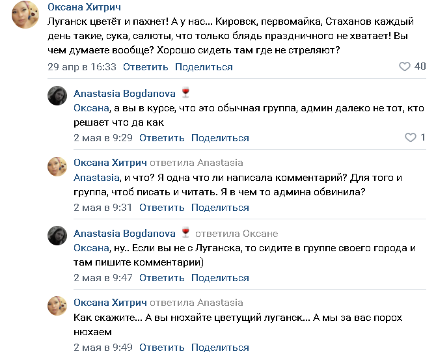This screenshot has width=436, height=356.
Task: Open Оксана Хитрич's avatar on 9:31 reply
Action: coord(57,167)
